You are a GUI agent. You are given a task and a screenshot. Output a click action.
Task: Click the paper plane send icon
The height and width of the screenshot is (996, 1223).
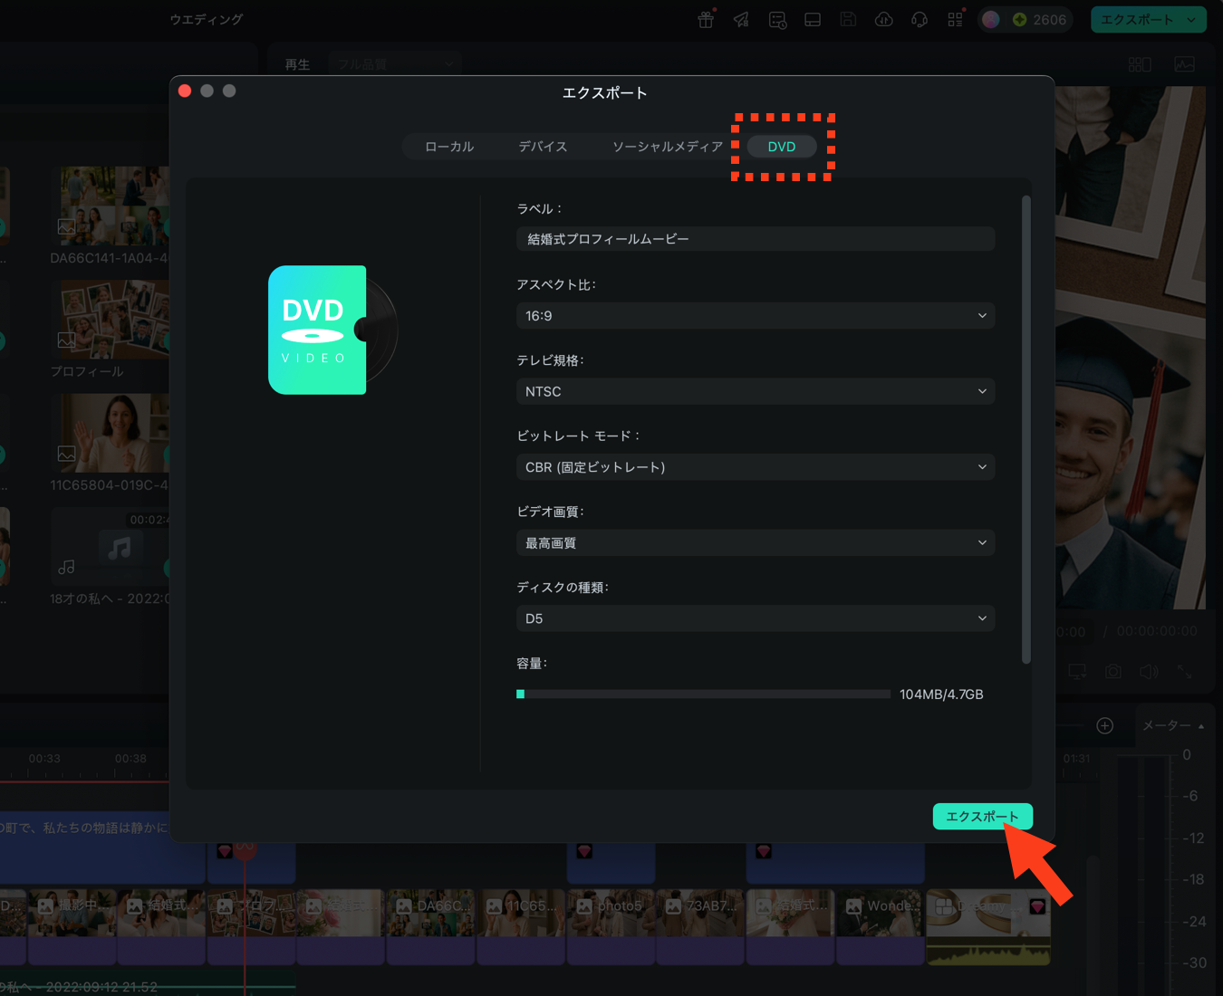coord(741,20)
